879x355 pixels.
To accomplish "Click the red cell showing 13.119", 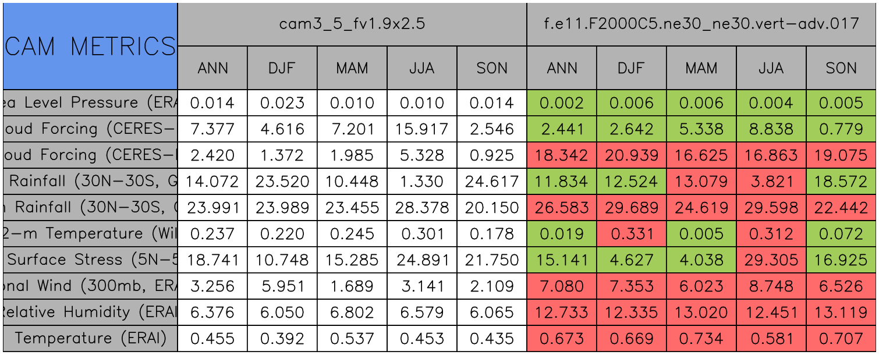I will click(x=841, y=313).
